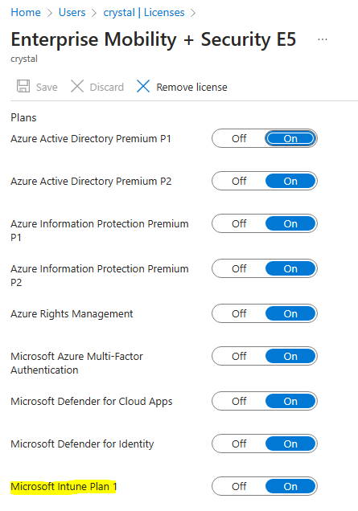Click the Discard label in toolbar
The width and height of the screenshot is (358, 511).
(107, 87)
